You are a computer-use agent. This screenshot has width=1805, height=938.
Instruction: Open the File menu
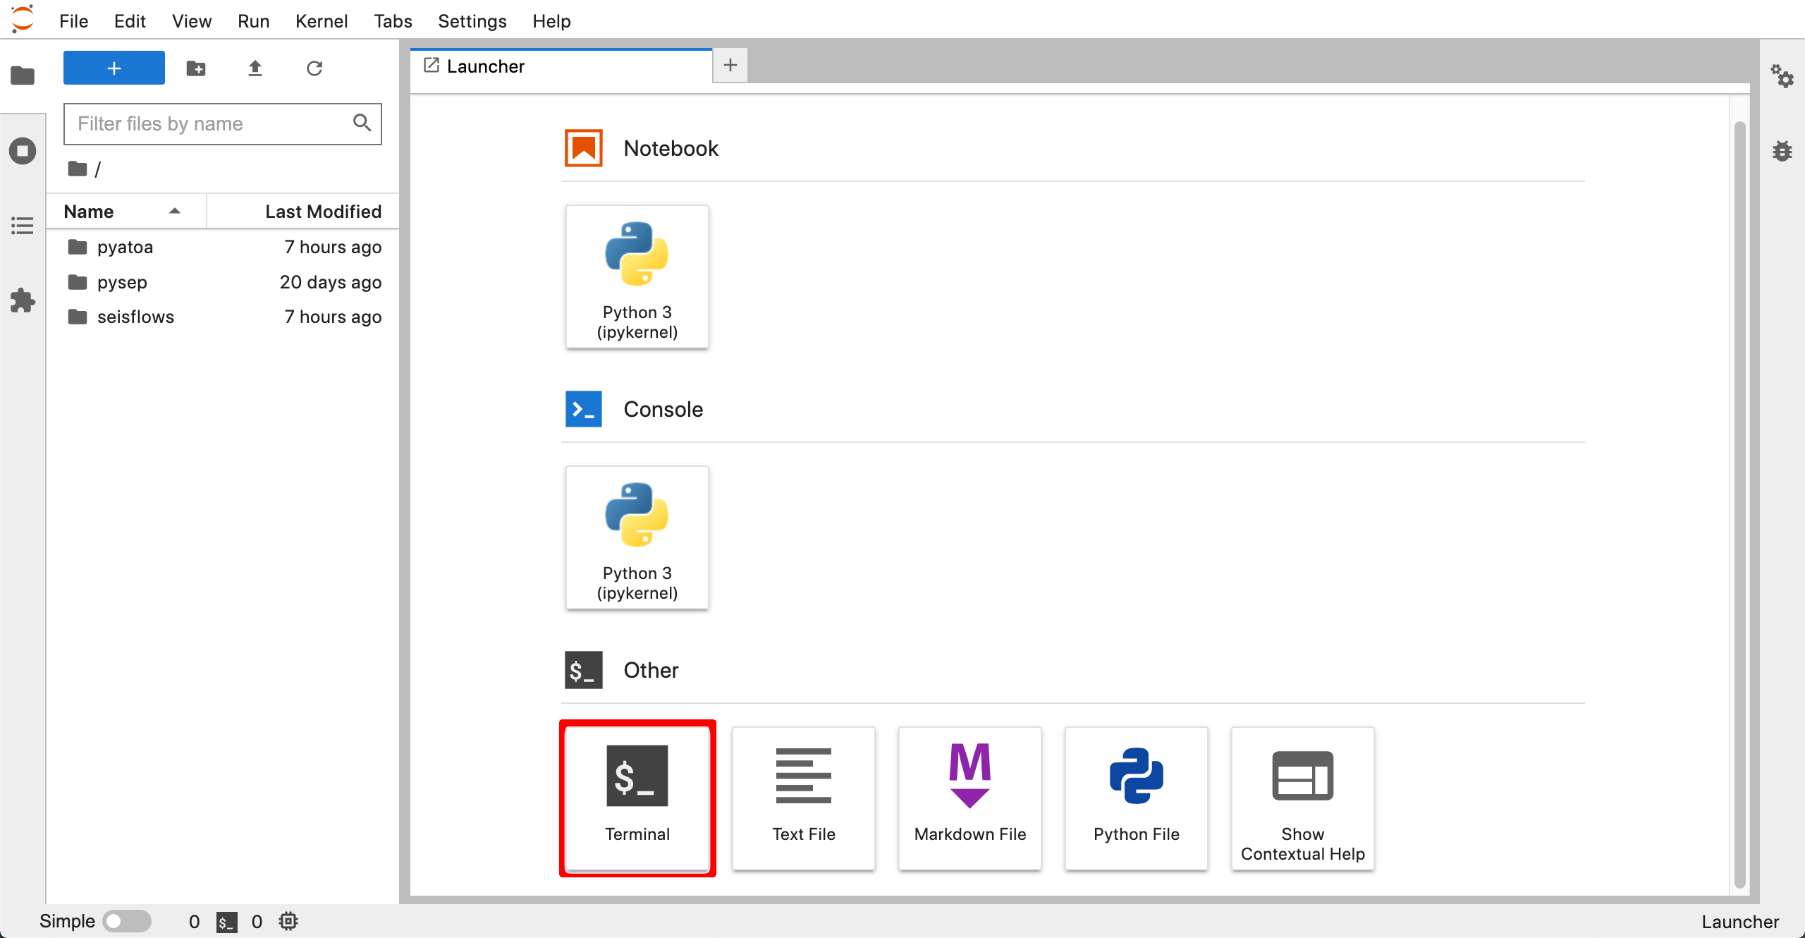tap(73, 21)
